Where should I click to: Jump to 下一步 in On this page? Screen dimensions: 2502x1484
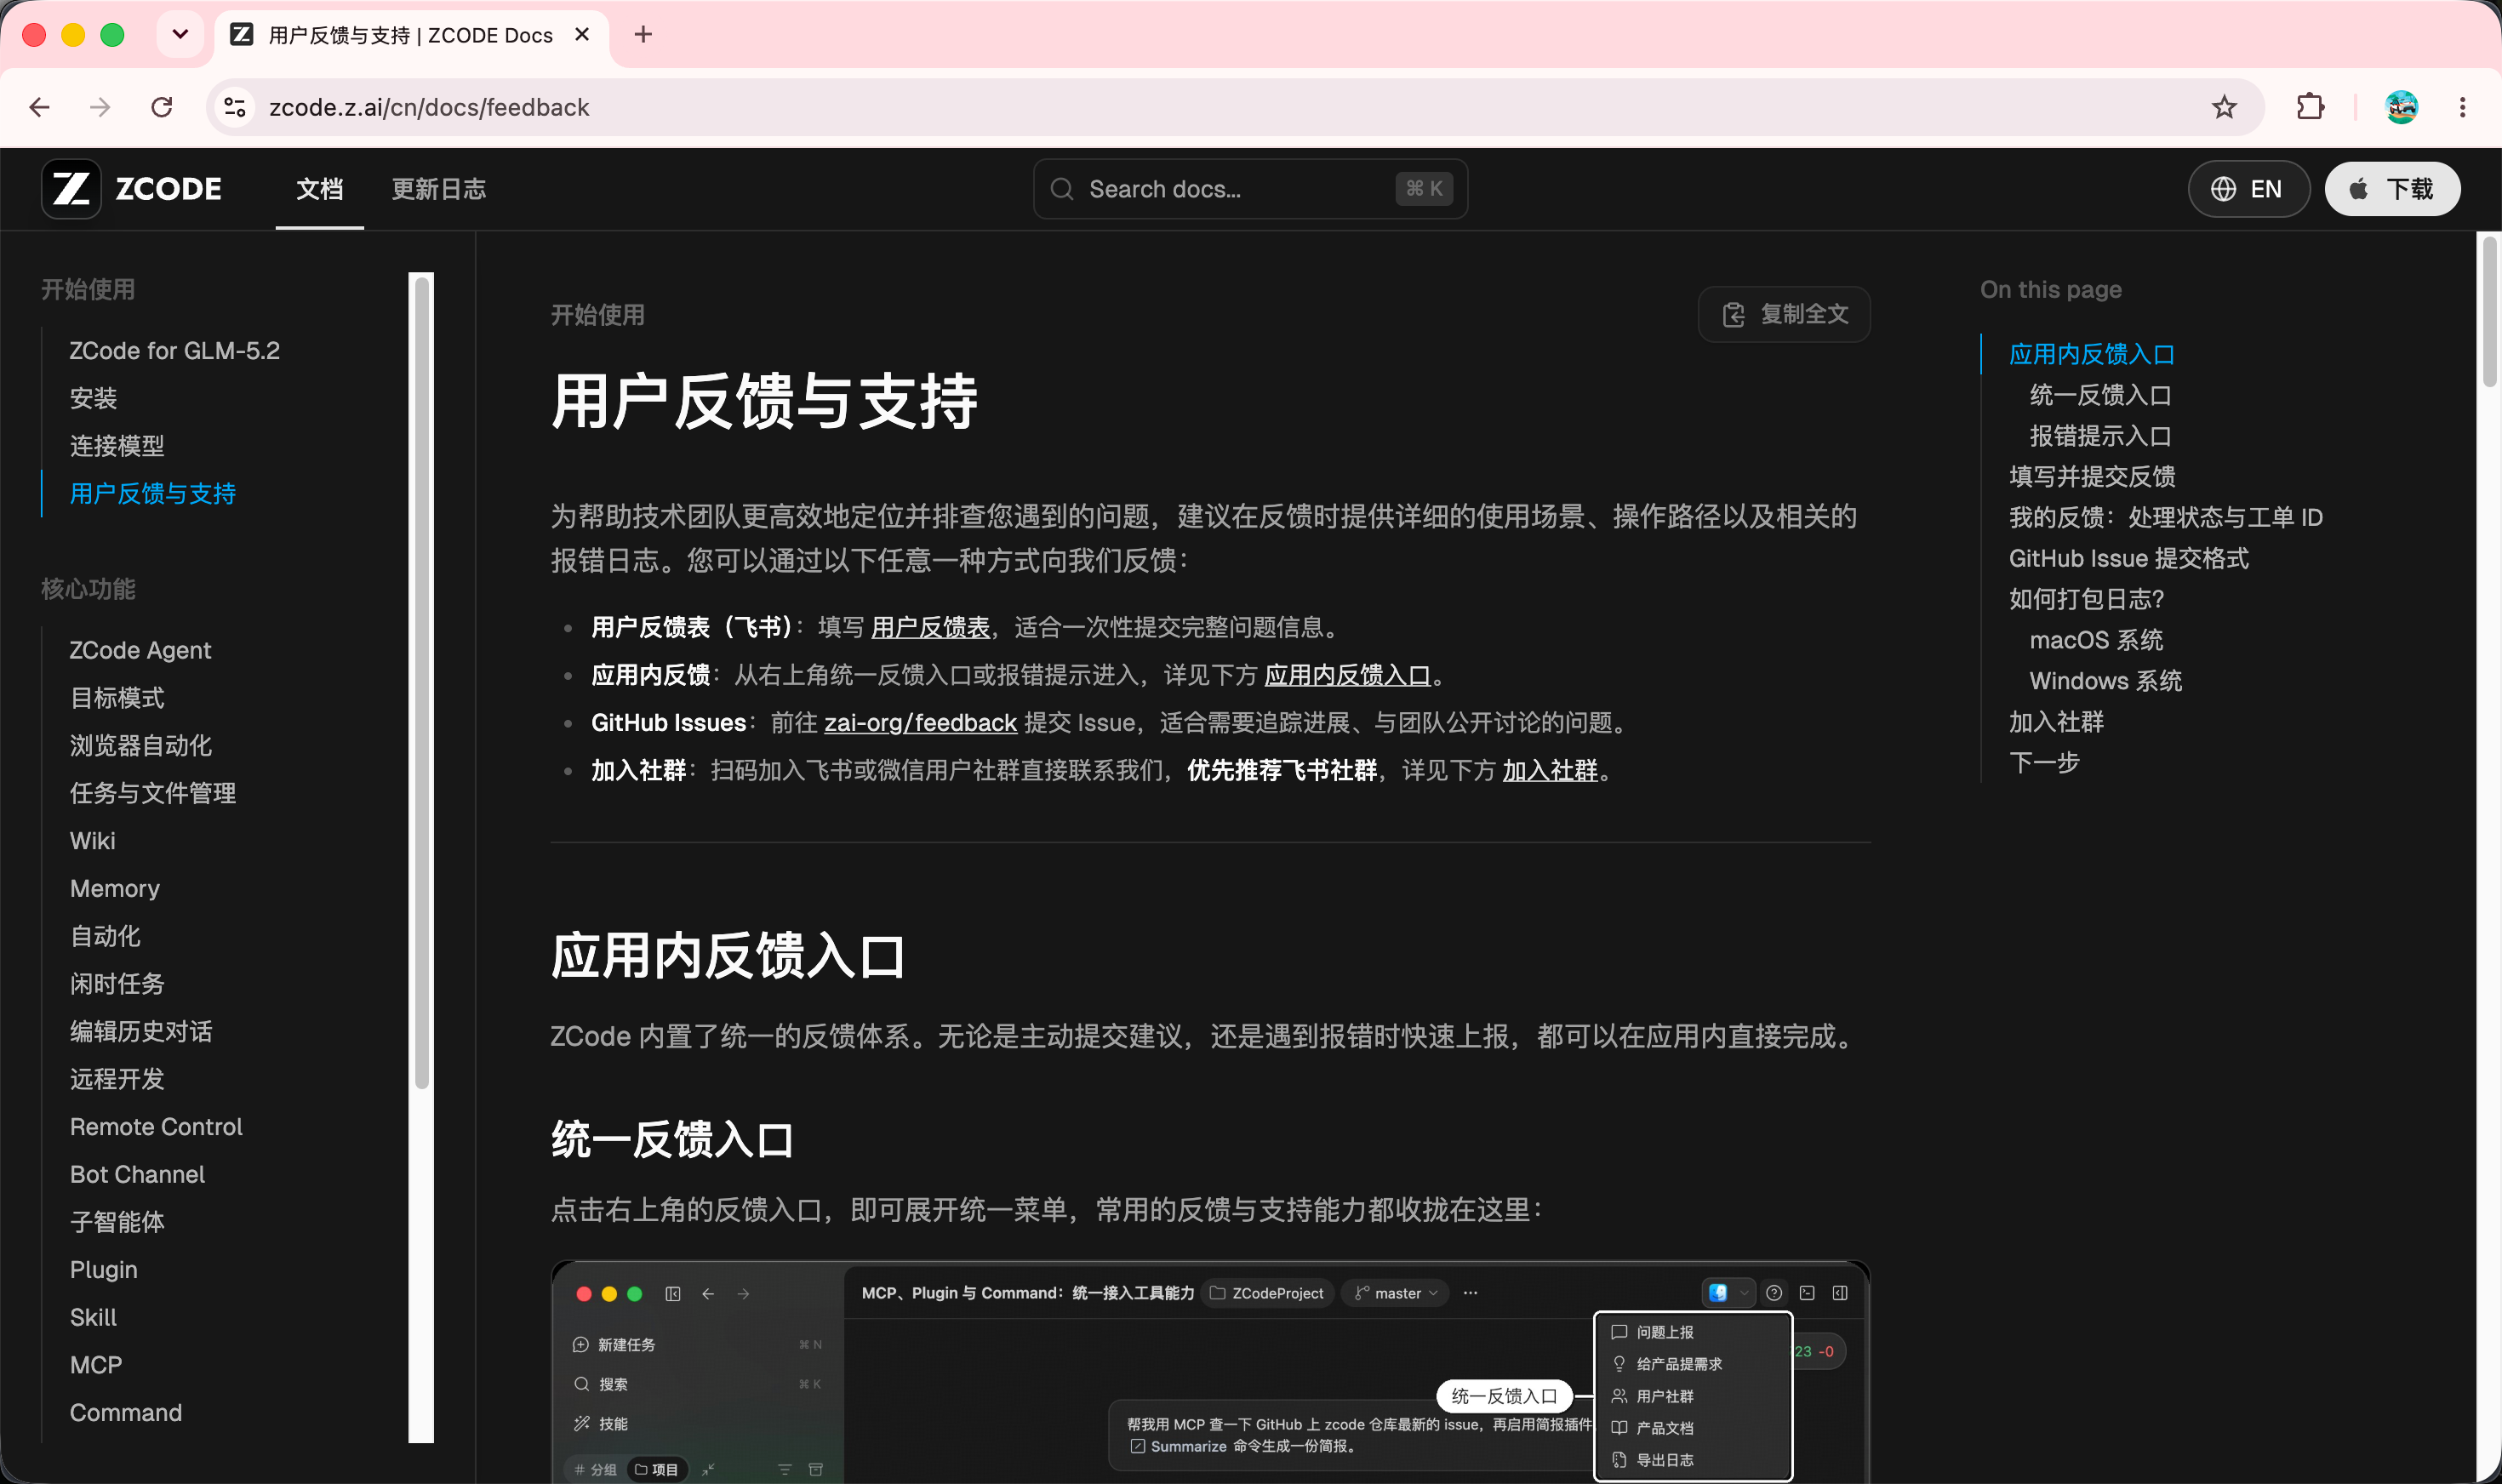(x=2045, y=764)
